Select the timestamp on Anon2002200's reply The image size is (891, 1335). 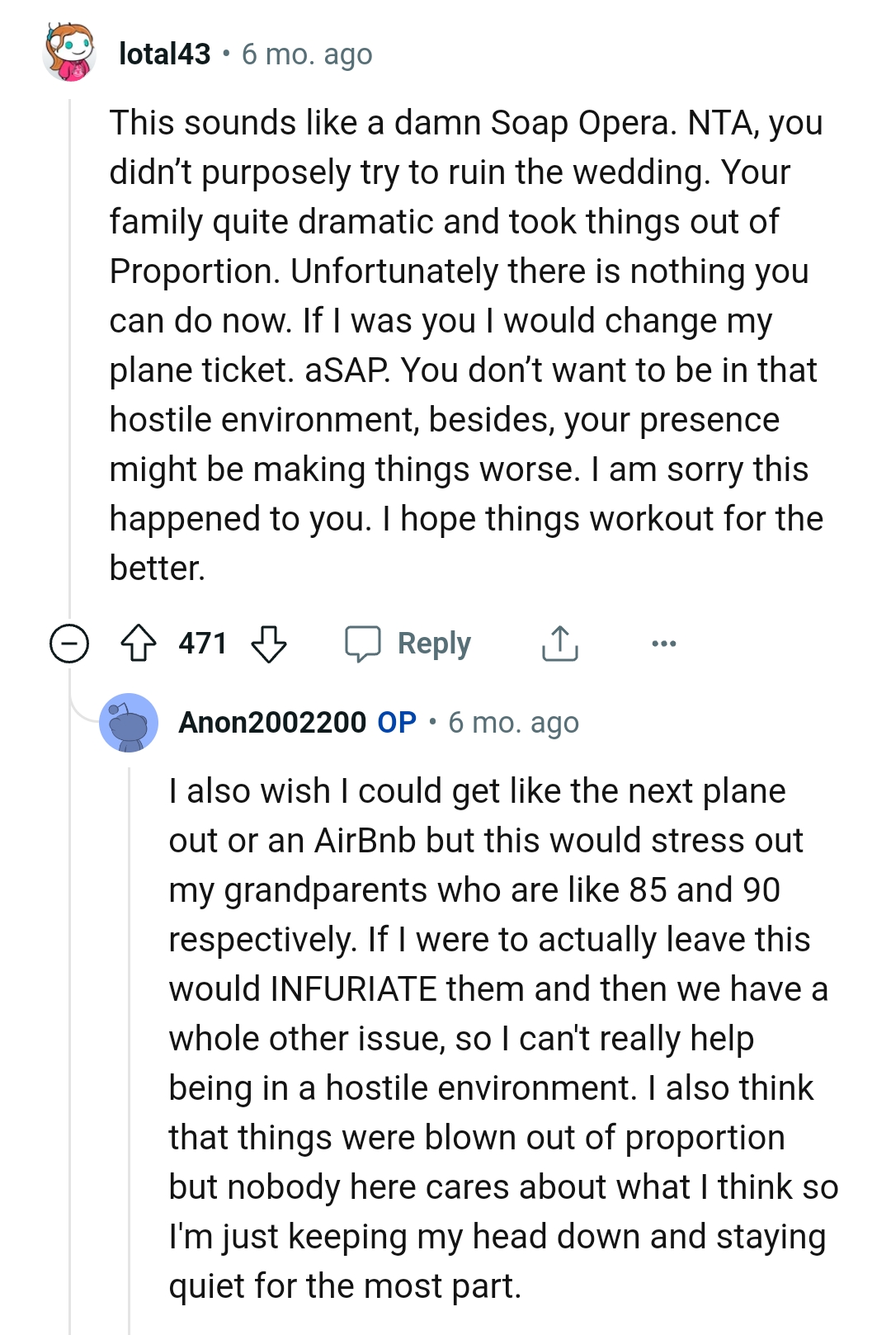[x=514, y=722]
